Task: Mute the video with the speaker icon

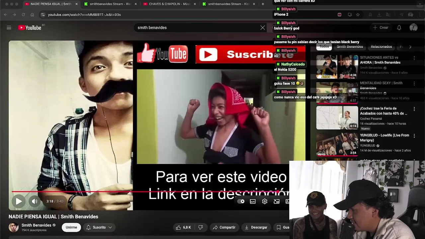Action: (35, 201)
